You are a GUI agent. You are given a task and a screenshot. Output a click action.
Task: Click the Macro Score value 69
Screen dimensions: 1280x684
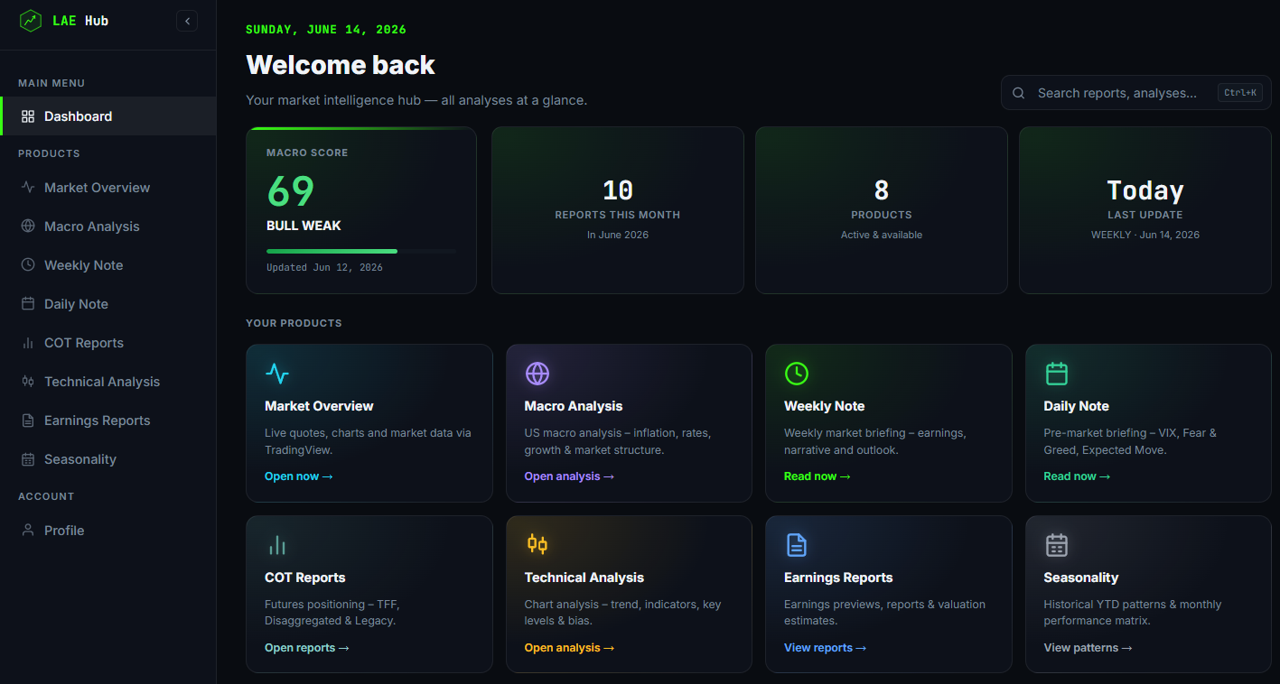coord(291,191)
